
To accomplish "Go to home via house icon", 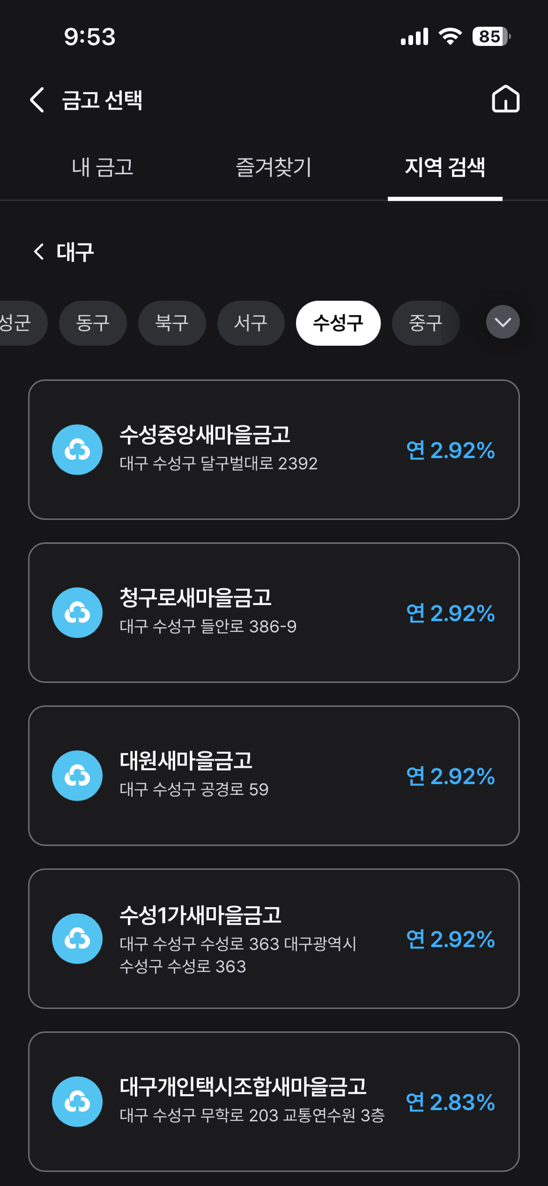I will click(x=505, y=100).
